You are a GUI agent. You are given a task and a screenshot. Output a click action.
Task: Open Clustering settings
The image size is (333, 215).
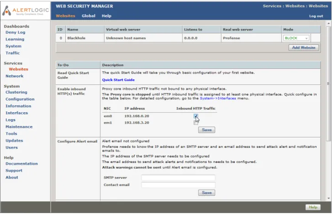(16, 92)
